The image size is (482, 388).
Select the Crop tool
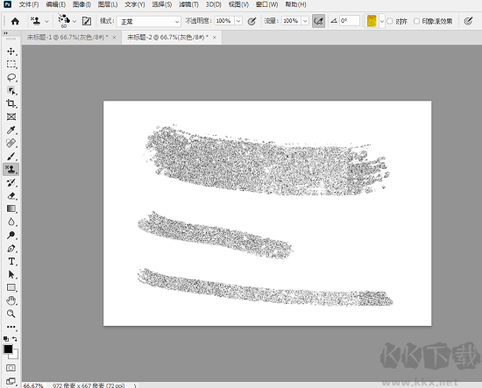coord(11,103)
